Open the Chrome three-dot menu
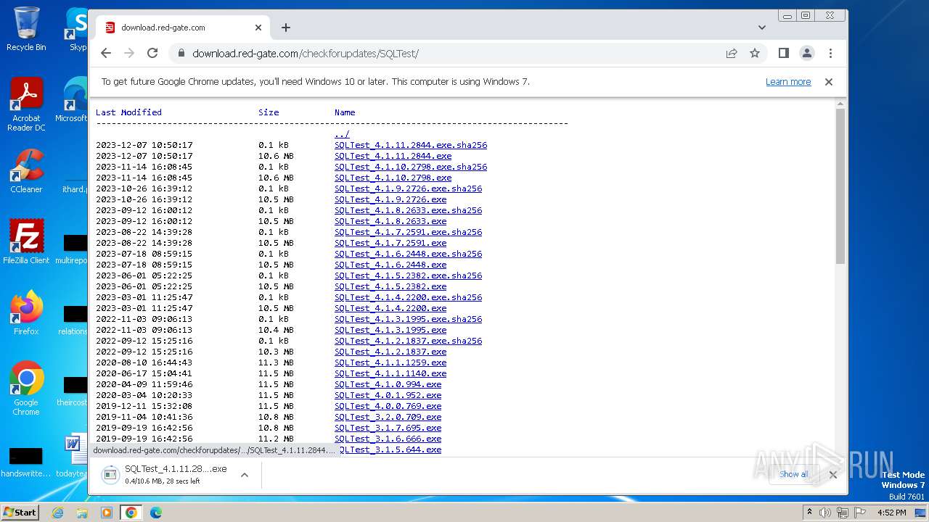 tap(830, 53)
